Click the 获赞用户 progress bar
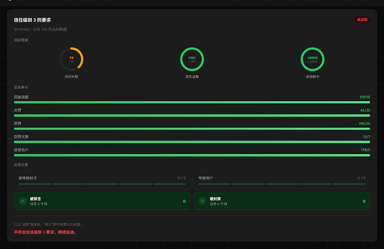 [x=192, y=155]
